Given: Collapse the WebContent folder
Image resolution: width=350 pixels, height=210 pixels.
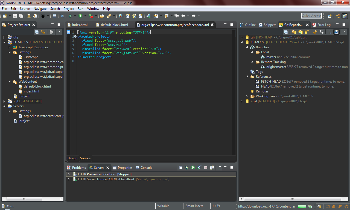Looking at the screenshot, I should pyautogui.click(x=9, y=82).
